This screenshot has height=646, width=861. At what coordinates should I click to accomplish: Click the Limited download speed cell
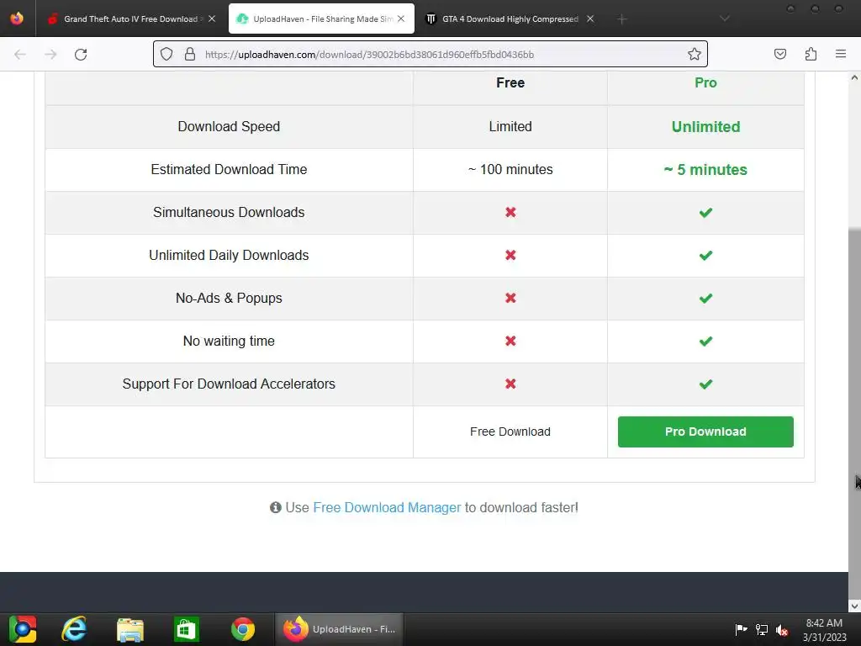(510, 126)
